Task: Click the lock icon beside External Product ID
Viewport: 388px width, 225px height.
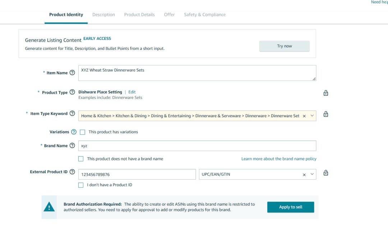Action: click(325, 173)
